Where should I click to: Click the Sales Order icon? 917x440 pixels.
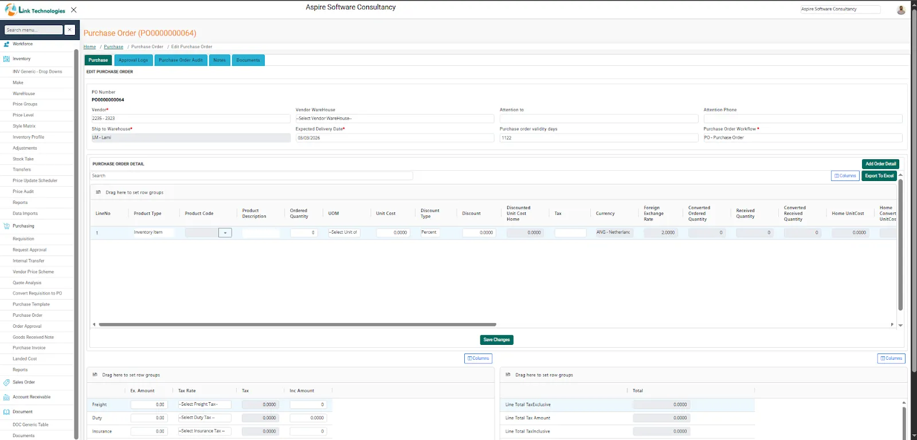click(x=6, y=382)
